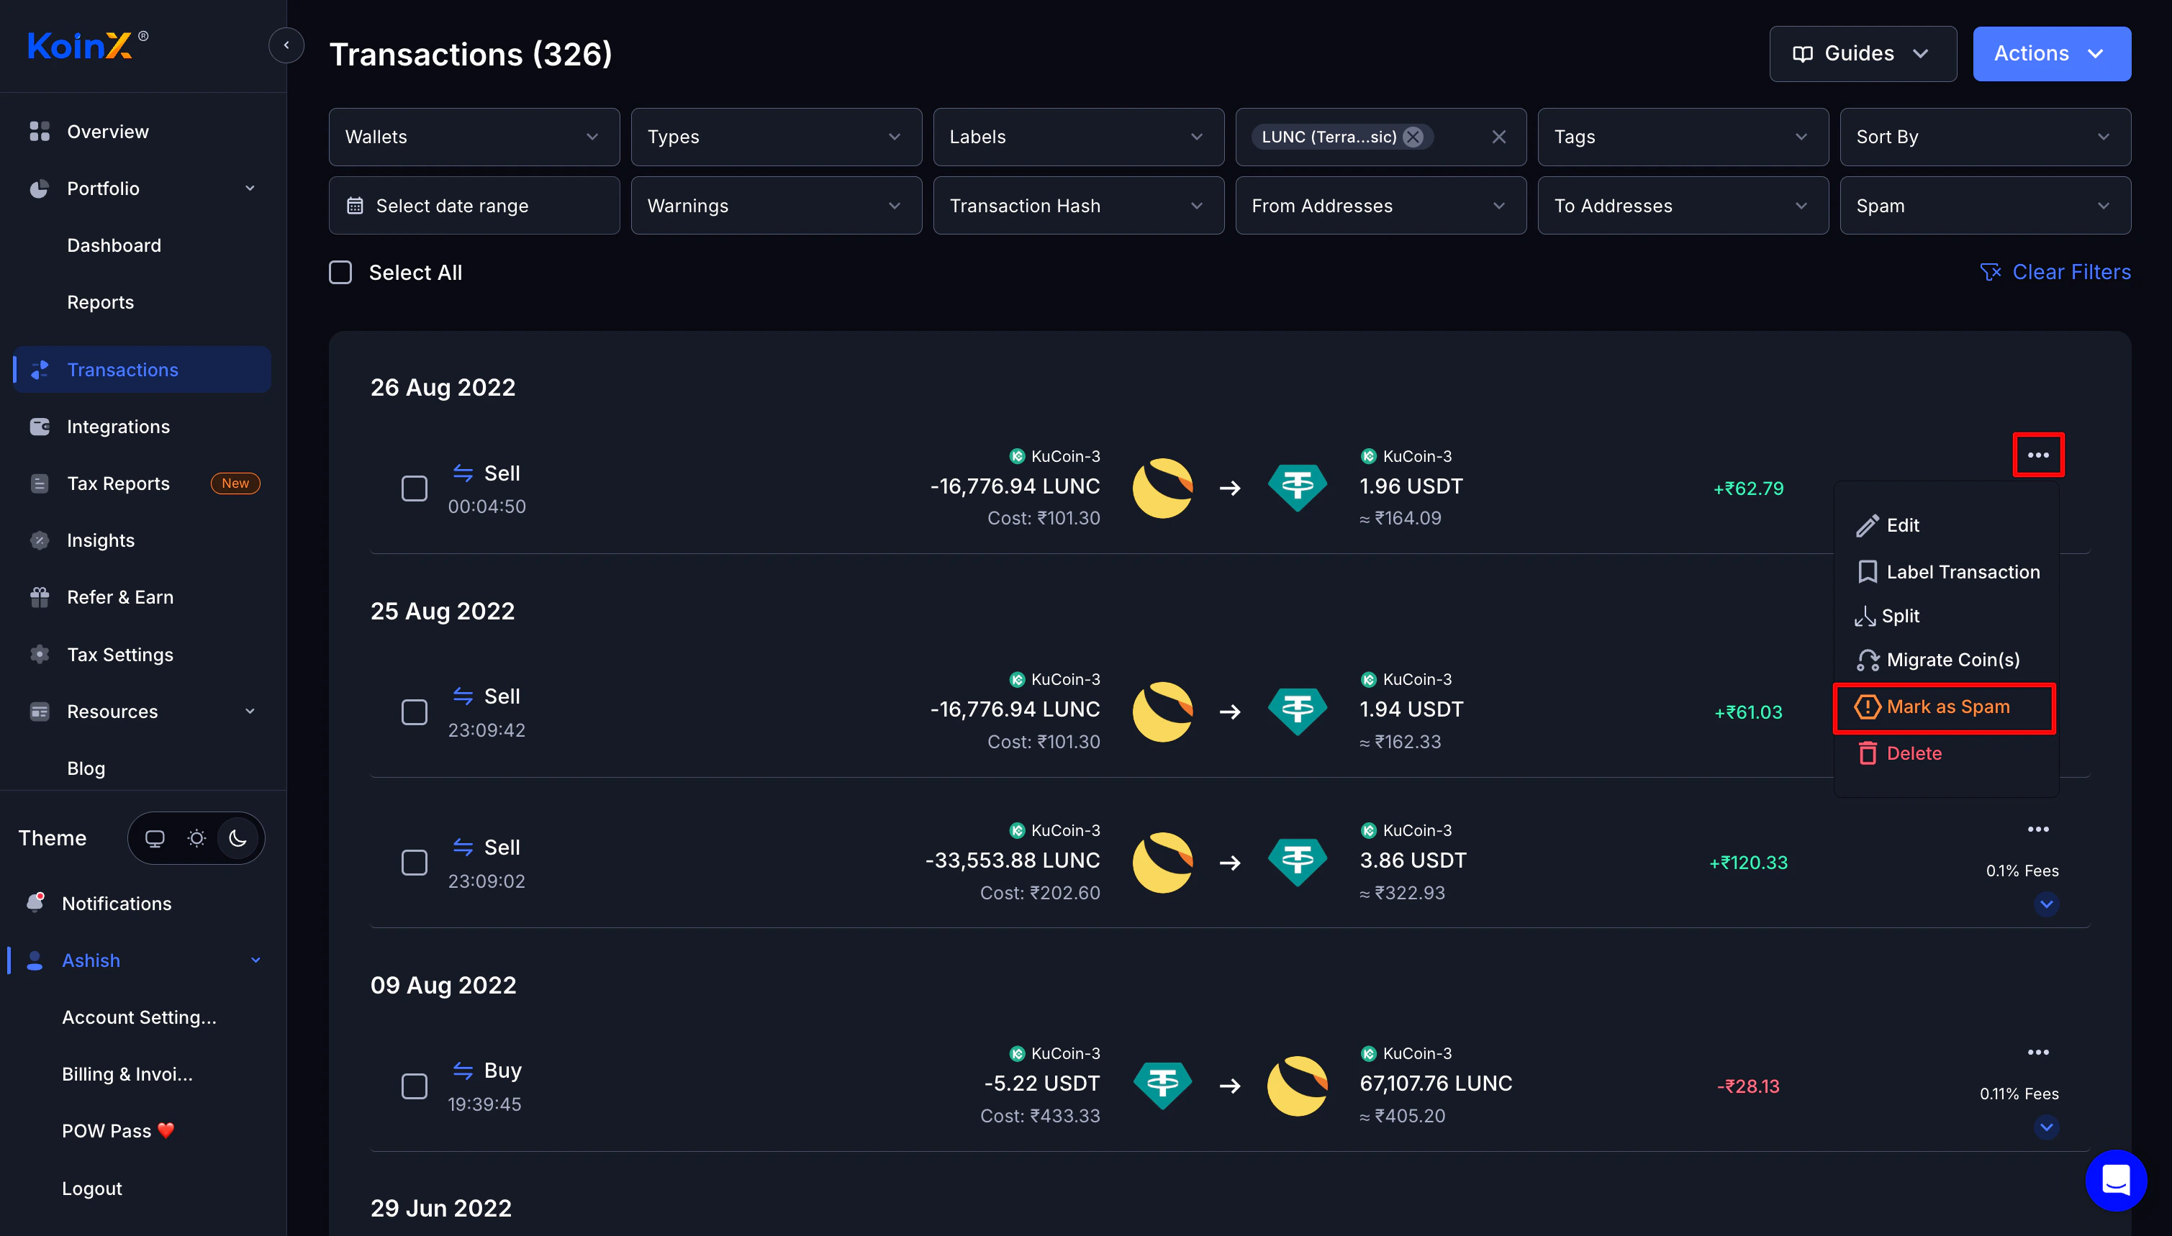The height and width of the screenshot is (1236, 2172).
Task: Open the live chat support bubble
Action: point(2115,1179)
